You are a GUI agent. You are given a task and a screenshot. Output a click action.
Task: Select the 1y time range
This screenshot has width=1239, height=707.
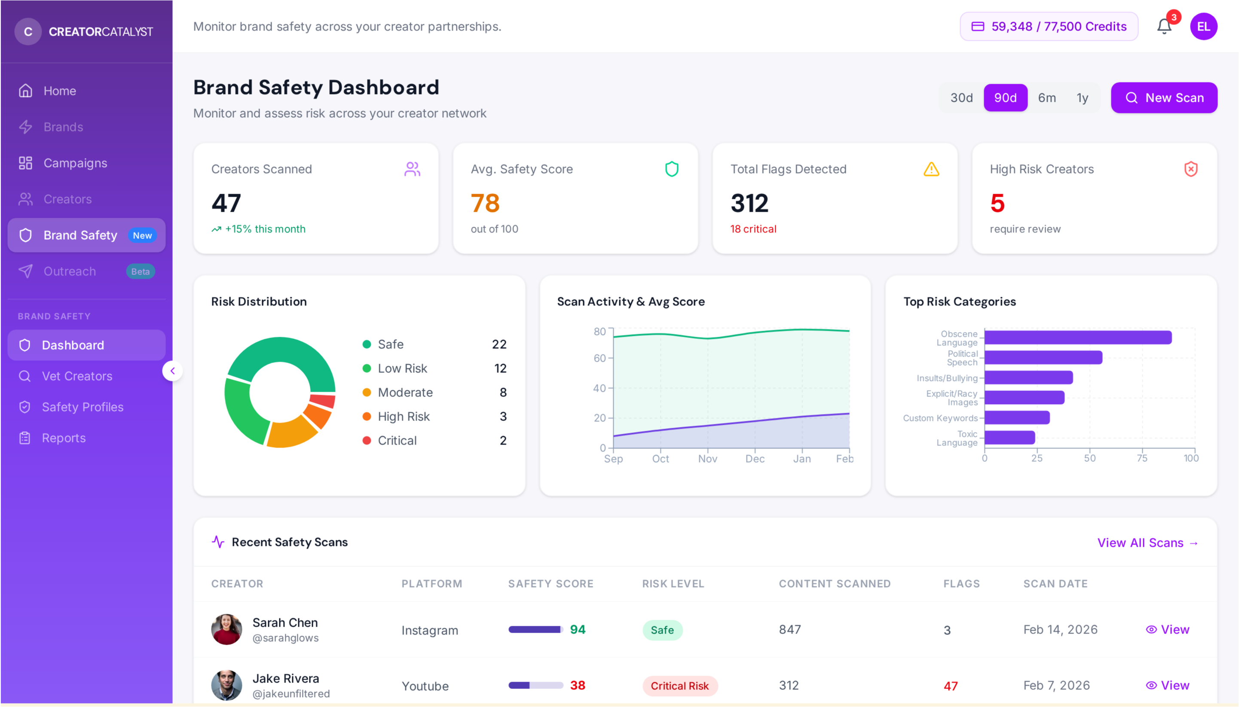coord(1082,98)
